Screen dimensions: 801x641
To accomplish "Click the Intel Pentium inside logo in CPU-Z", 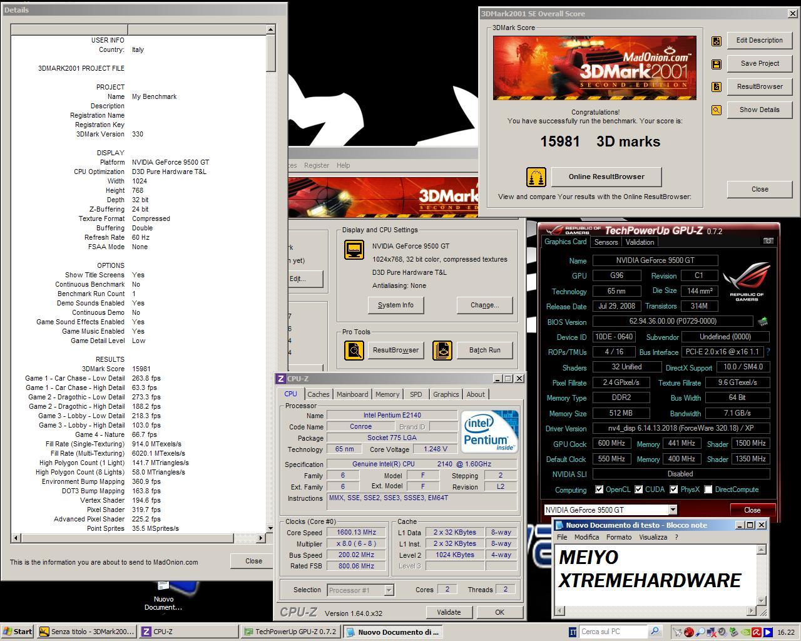I will tap(489, 432).
